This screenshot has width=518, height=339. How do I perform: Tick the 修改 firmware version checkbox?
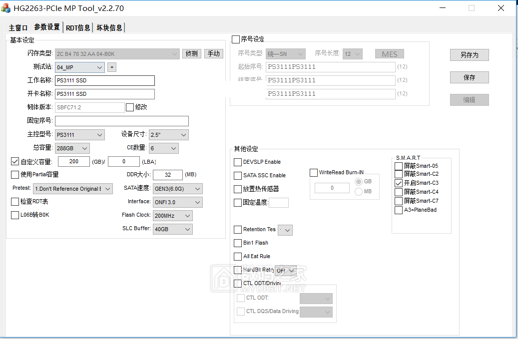click(x=130, y=107)
